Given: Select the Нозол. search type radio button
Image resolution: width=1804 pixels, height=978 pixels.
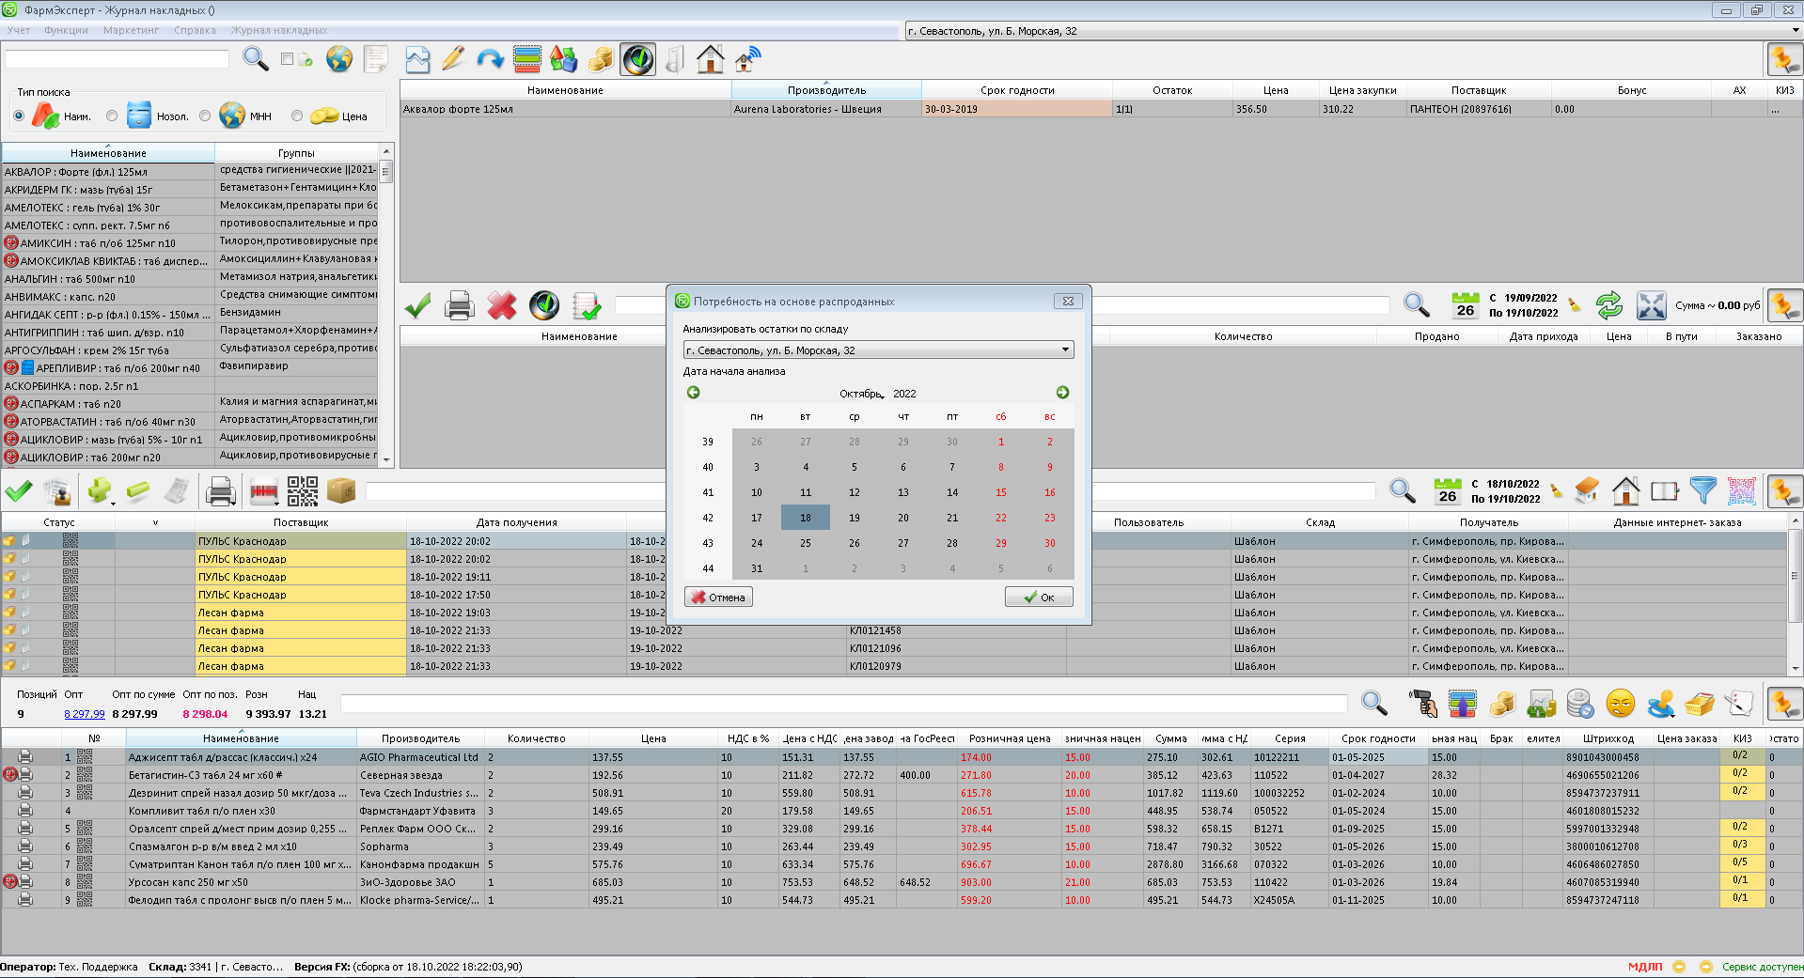Looking at the screenshot, I should click(112, 116).
